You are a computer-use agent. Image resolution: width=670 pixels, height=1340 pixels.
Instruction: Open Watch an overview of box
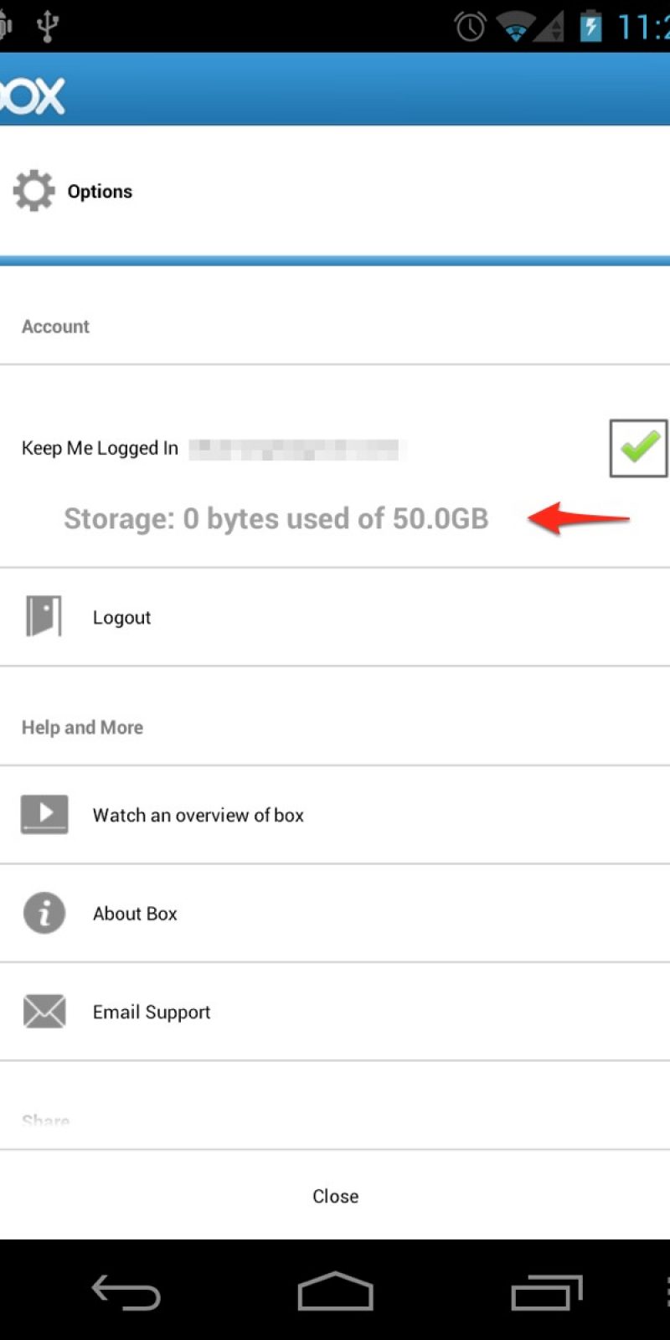coord(198,815)
